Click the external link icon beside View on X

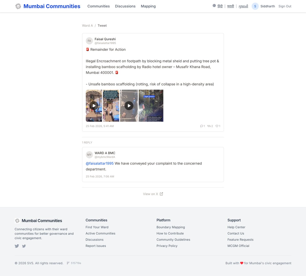point(161,194)
